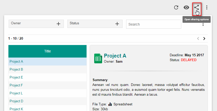Image resolution: width=217 pixels, height=111 pixels.
Task: Select Project K in the list
Action: 47,108
